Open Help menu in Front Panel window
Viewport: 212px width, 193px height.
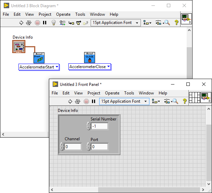tap(163, 93)
